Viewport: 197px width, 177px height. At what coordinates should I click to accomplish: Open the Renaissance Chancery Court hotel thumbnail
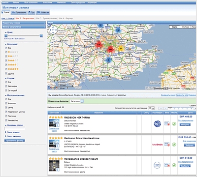[x=54, y=166]
